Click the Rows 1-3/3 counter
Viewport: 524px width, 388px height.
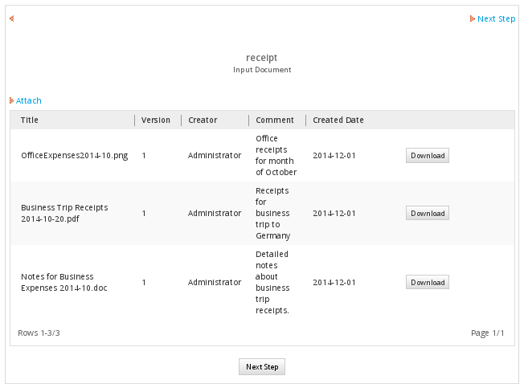click(39, 333)
